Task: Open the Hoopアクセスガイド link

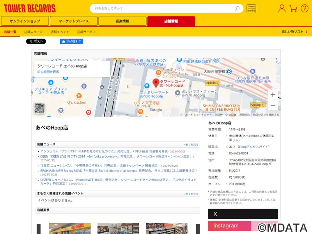Action: click(254, 147)
